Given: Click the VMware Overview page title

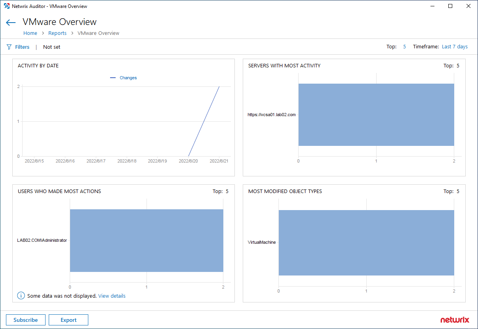Looking at the screenshot, I should click(x=59, y=22).
